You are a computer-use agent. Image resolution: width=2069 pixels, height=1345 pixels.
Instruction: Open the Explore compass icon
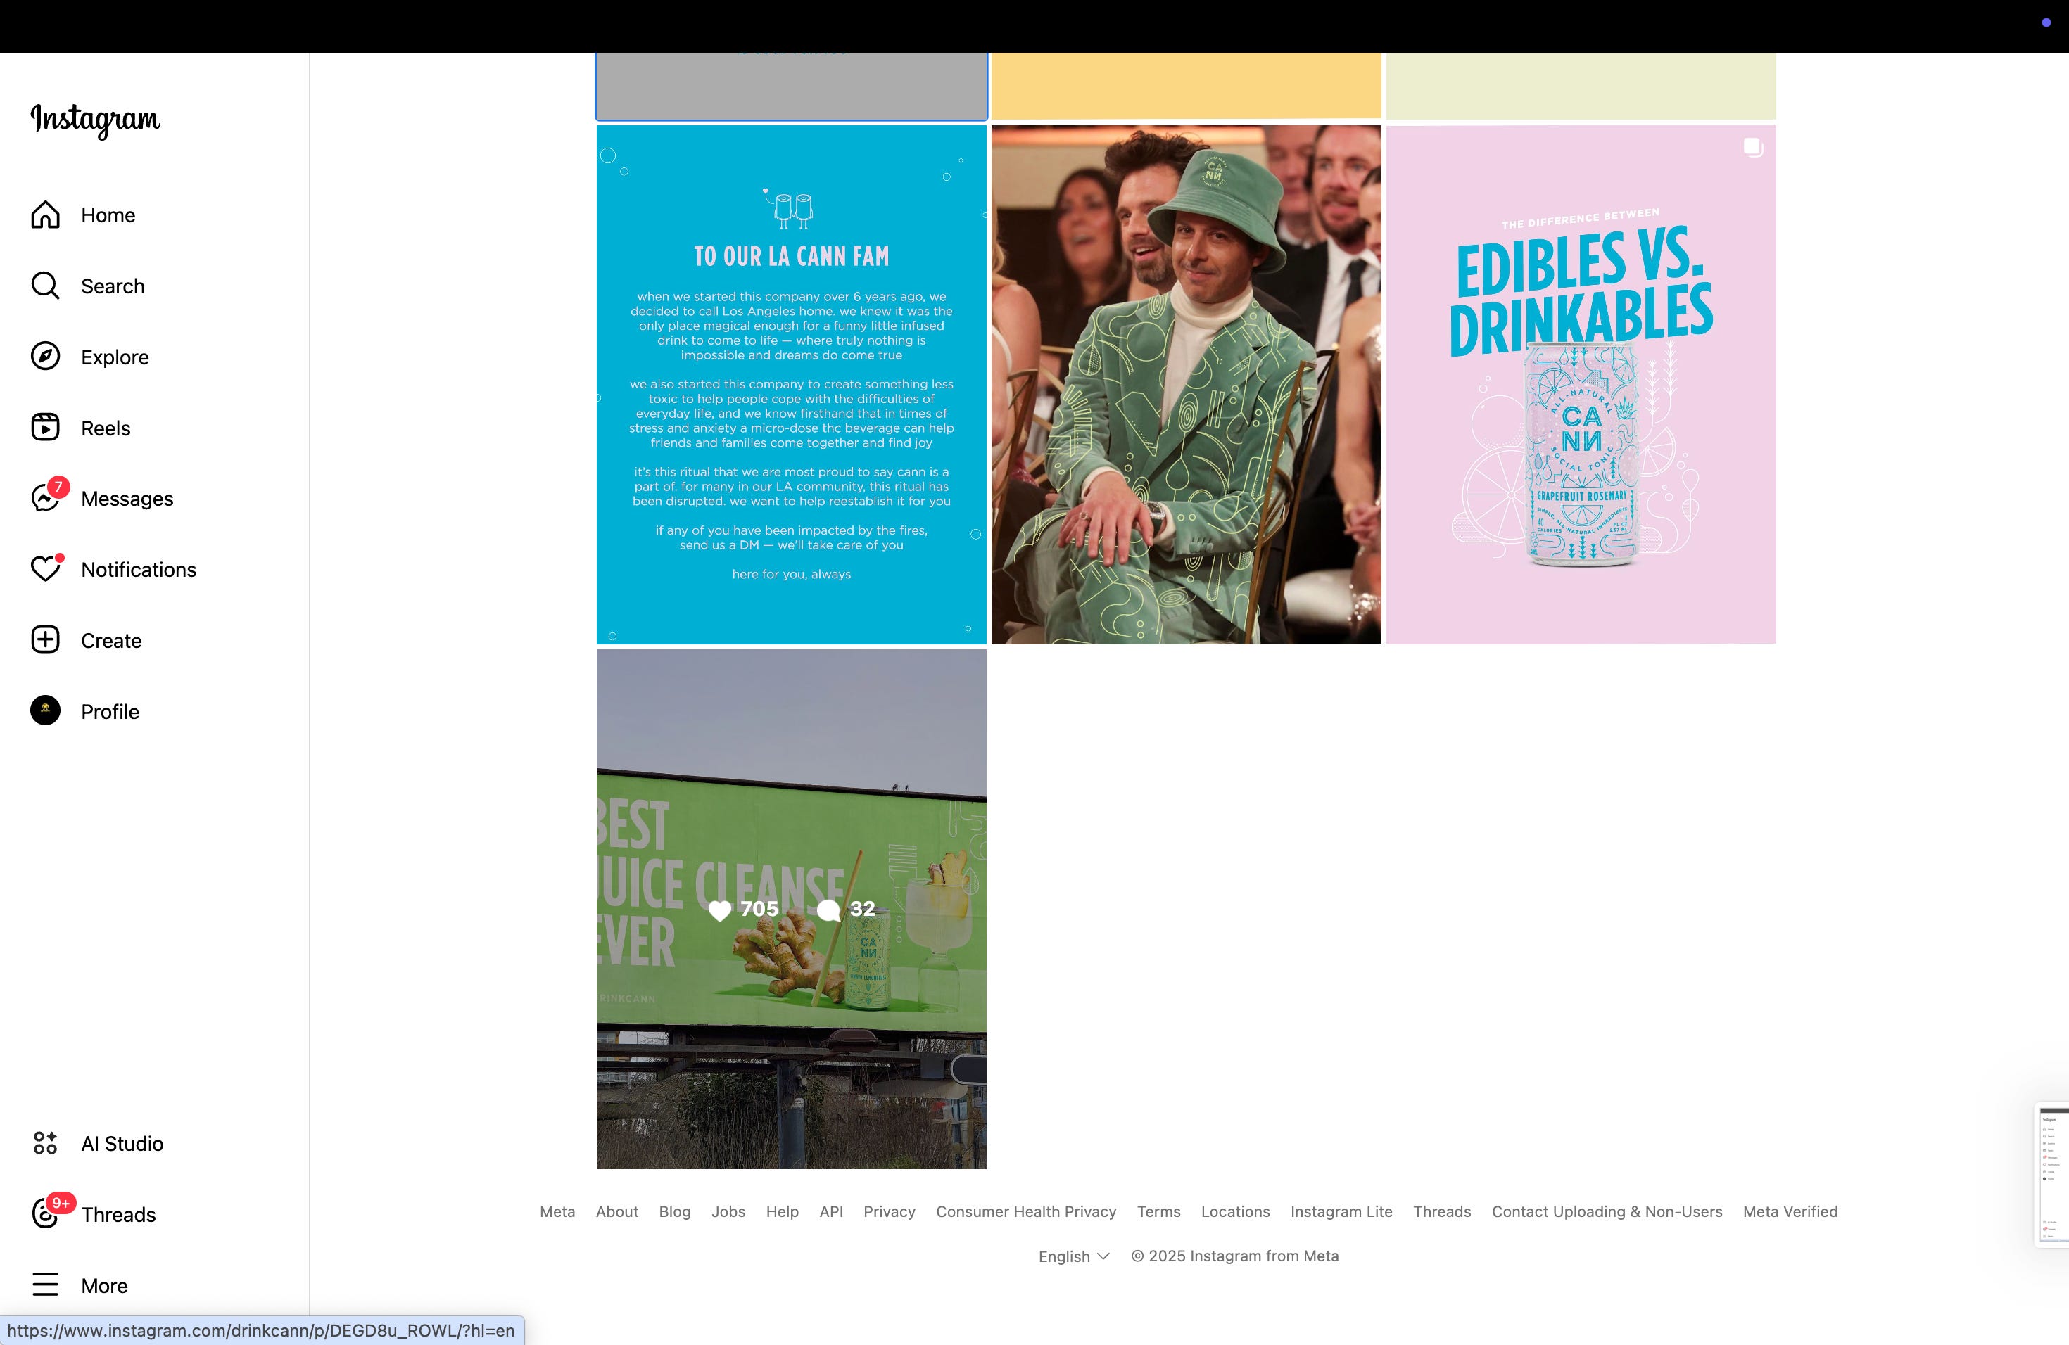click(x=45, y=356)
